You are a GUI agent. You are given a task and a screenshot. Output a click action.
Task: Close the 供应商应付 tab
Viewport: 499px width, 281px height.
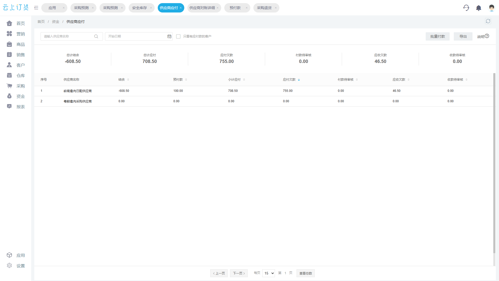tap(181, 8)
